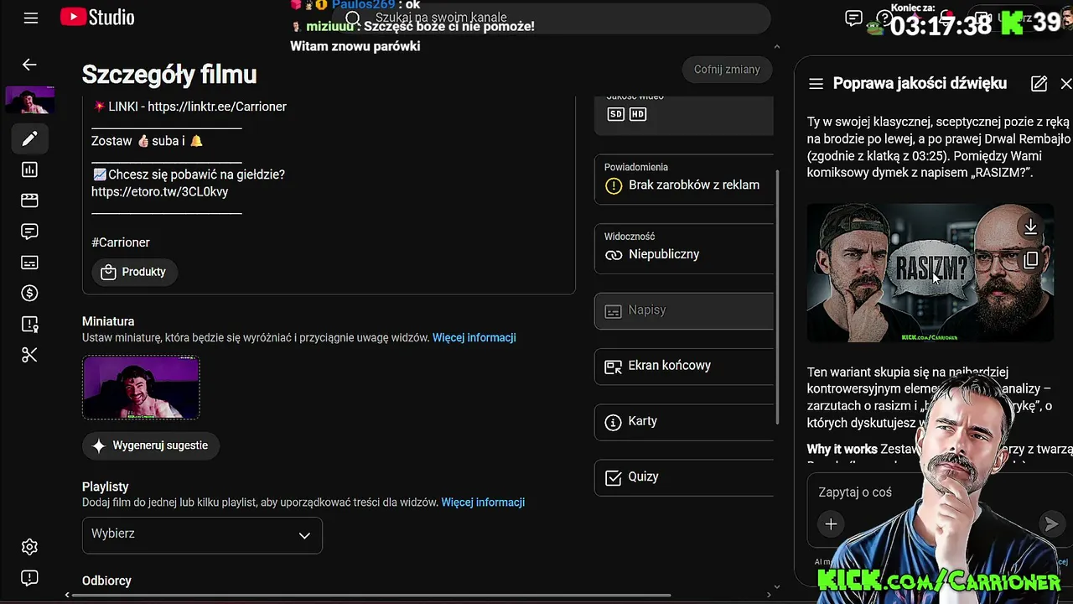The width and height of the screenshot is (1073, 604).
Task: Click the YouTube Studio logo
Action: [x=97, y=18]
